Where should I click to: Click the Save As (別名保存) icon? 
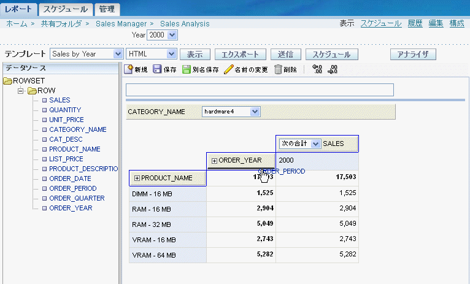coord(187,69)
